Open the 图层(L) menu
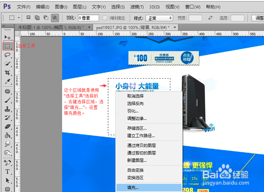This screenshot has height=192, width=264. click(x=80, y=7)
